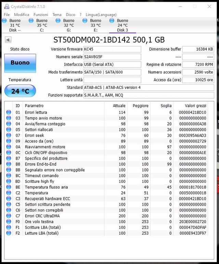Click the 24 °C temperature button
This screenshot has width=219, height=264.
click(20, 91)
